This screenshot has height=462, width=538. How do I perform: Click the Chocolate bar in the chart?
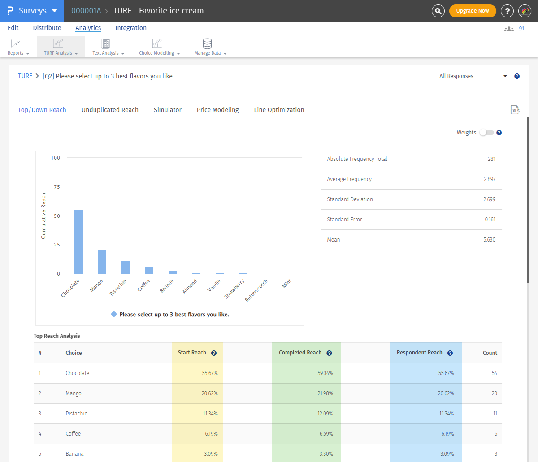[x=78, y=242]
